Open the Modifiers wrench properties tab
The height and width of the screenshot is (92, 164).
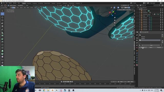[x=137, y=53]
